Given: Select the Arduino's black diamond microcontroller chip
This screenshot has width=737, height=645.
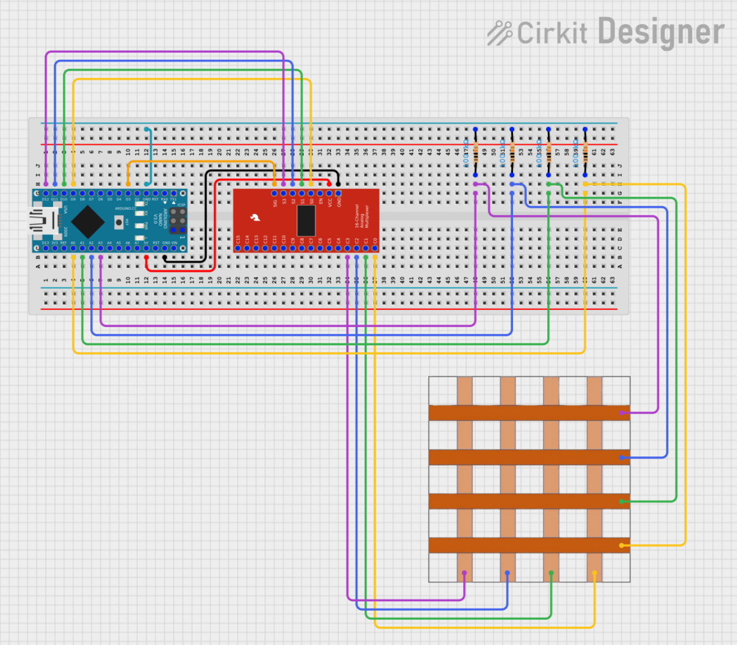Looking at the screenshot, I should 87,221.
